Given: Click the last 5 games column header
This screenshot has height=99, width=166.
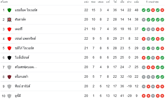Looking at the screenshot, I should point(152,2).
